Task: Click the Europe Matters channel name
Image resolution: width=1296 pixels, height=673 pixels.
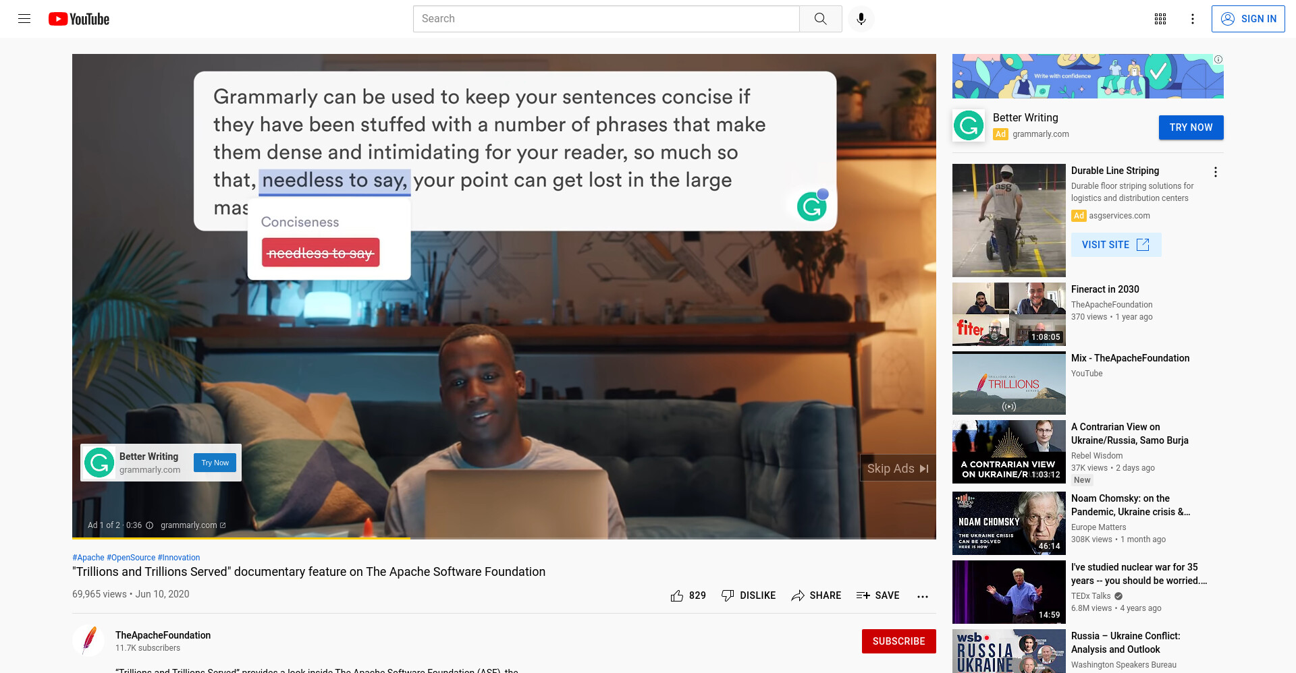Action: pyautogui.click(x=1099, y=527)
